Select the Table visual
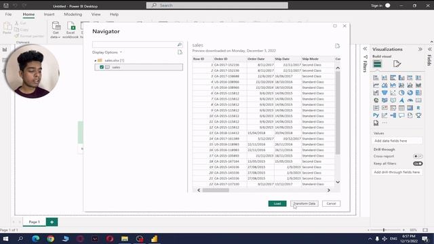Viewport: 434px width, 244px height. click(401, 108)
